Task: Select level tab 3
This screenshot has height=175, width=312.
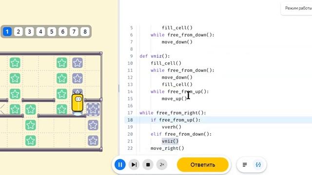Action: click(29, 32)
